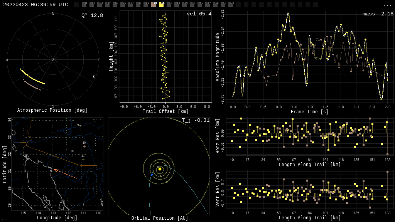Click the vel 65.4 label

pos(199,14)
